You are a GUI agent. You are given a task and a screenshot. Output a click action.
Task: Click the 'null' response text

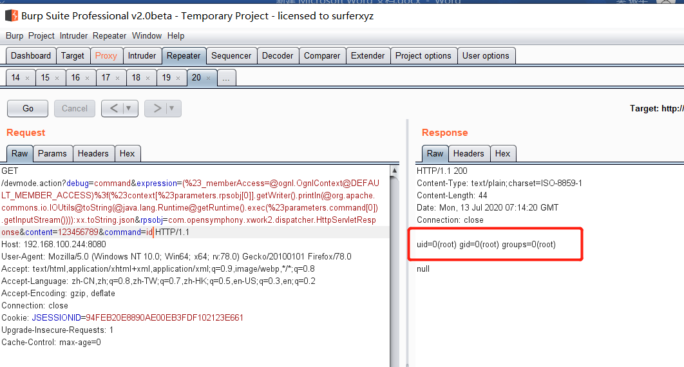point(423,269)
